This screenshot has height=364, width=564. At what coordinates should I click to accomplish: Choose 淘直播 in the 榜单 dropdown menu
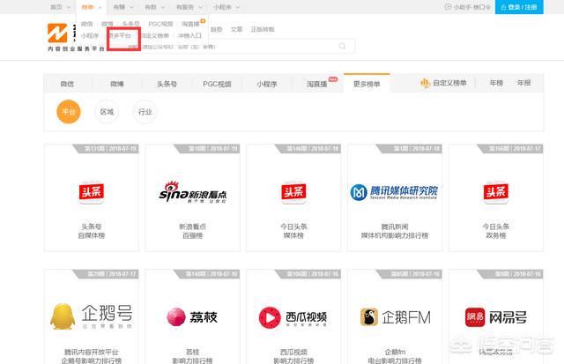point(190,24)
